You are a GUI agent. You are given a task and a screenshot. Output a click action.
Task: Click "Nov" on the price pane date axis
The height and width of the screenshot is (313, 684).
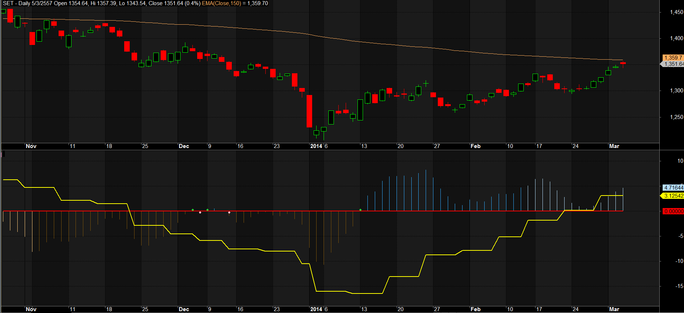(x=31, y=146)
